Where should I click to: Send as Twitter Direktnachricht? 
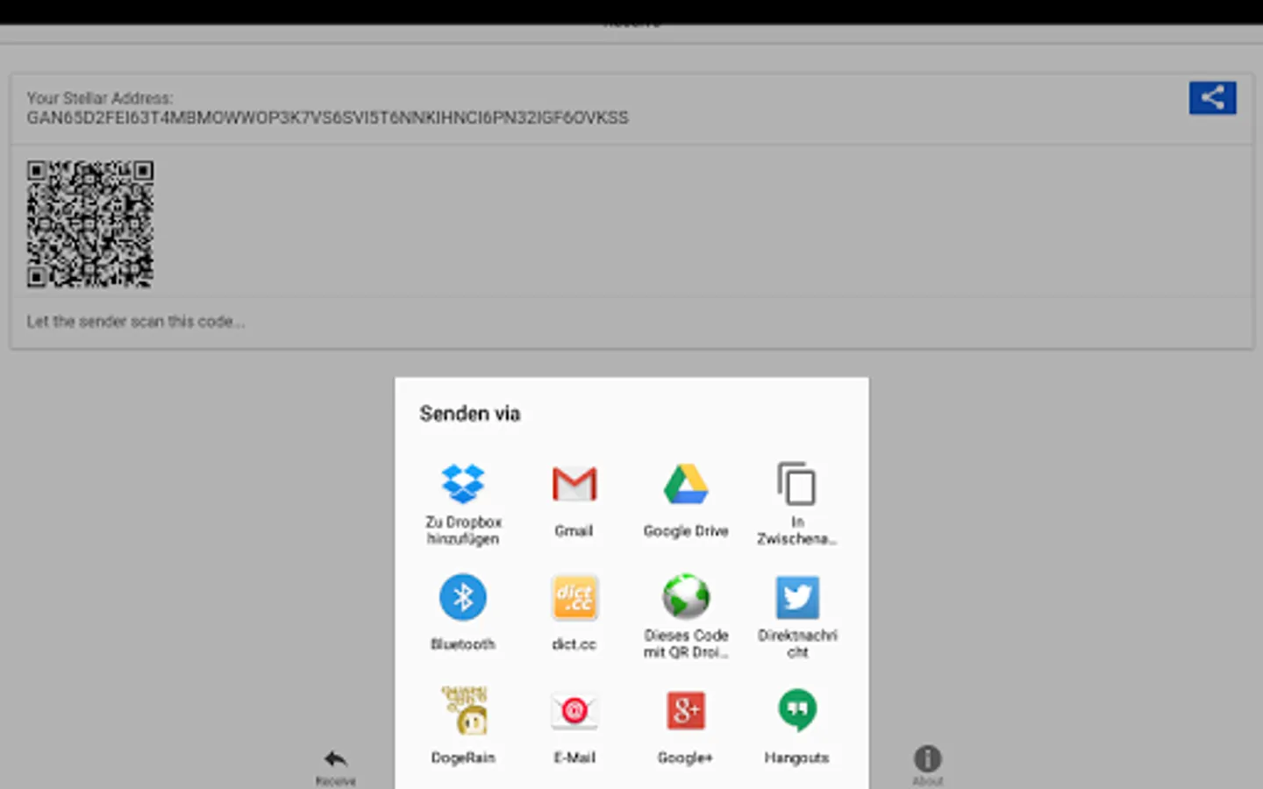point(797,616)
